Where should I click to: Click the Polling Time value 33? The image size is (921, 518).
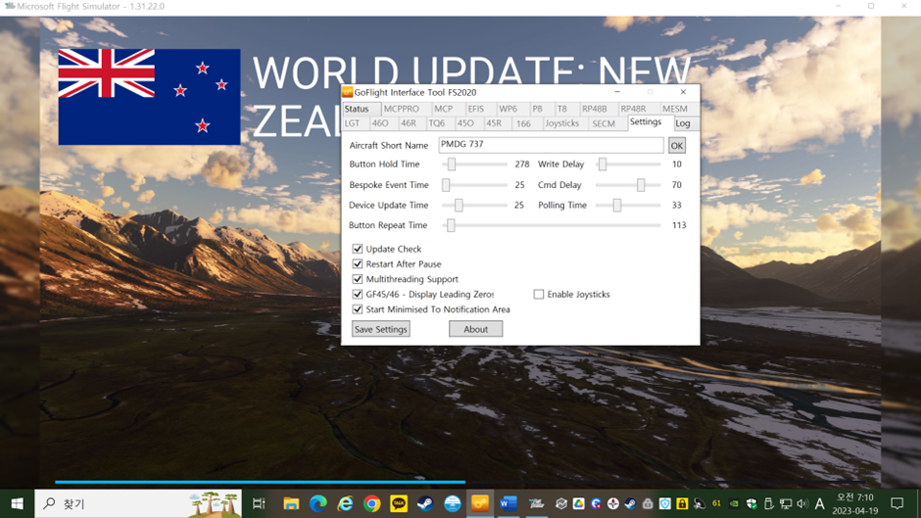(x=677, y=205)
